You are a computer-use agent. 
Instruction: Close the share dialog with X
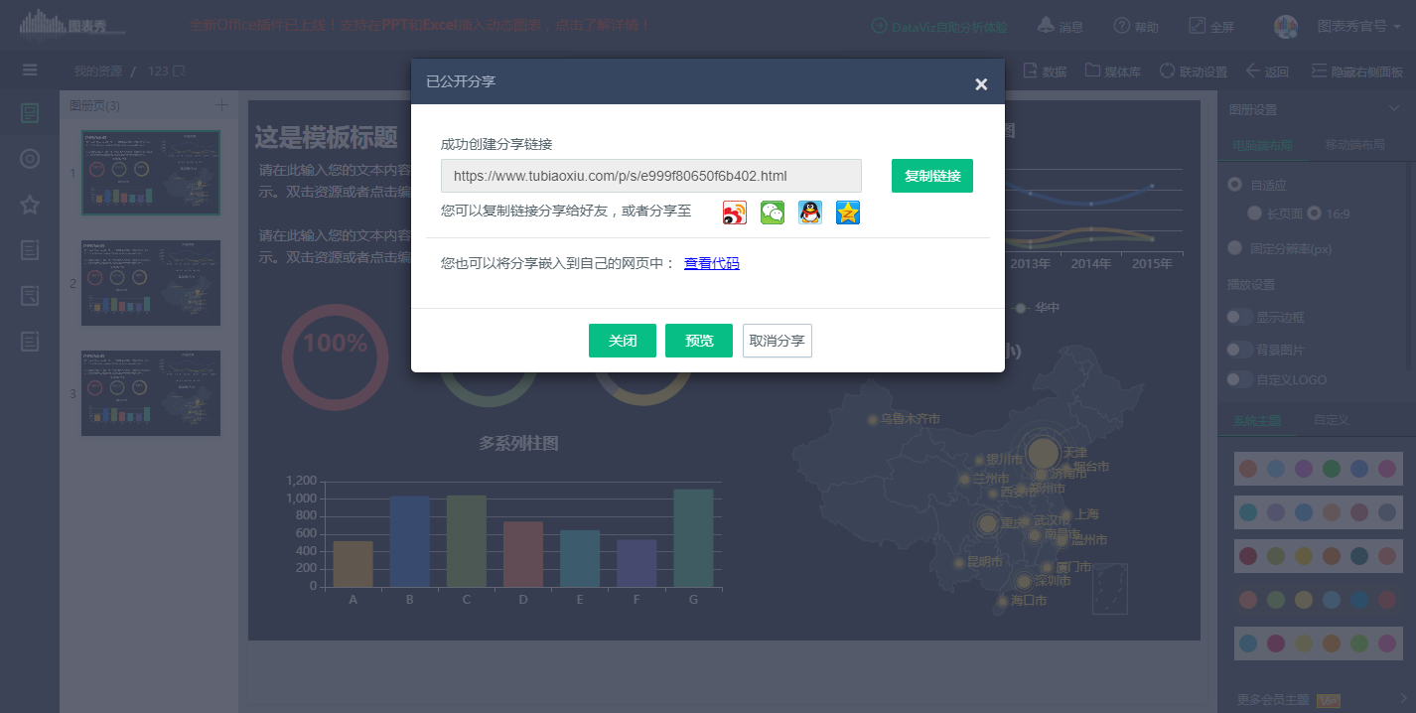[x=981, y=84]
